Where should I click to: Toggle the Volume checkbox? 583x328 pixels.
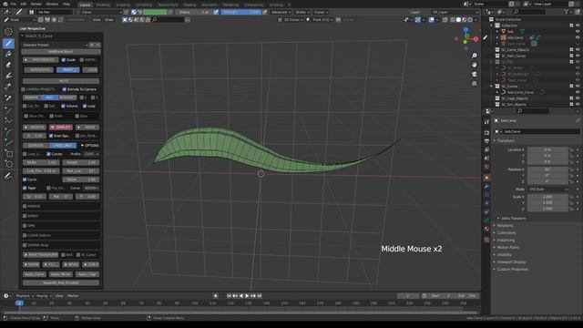pos(63,106)
